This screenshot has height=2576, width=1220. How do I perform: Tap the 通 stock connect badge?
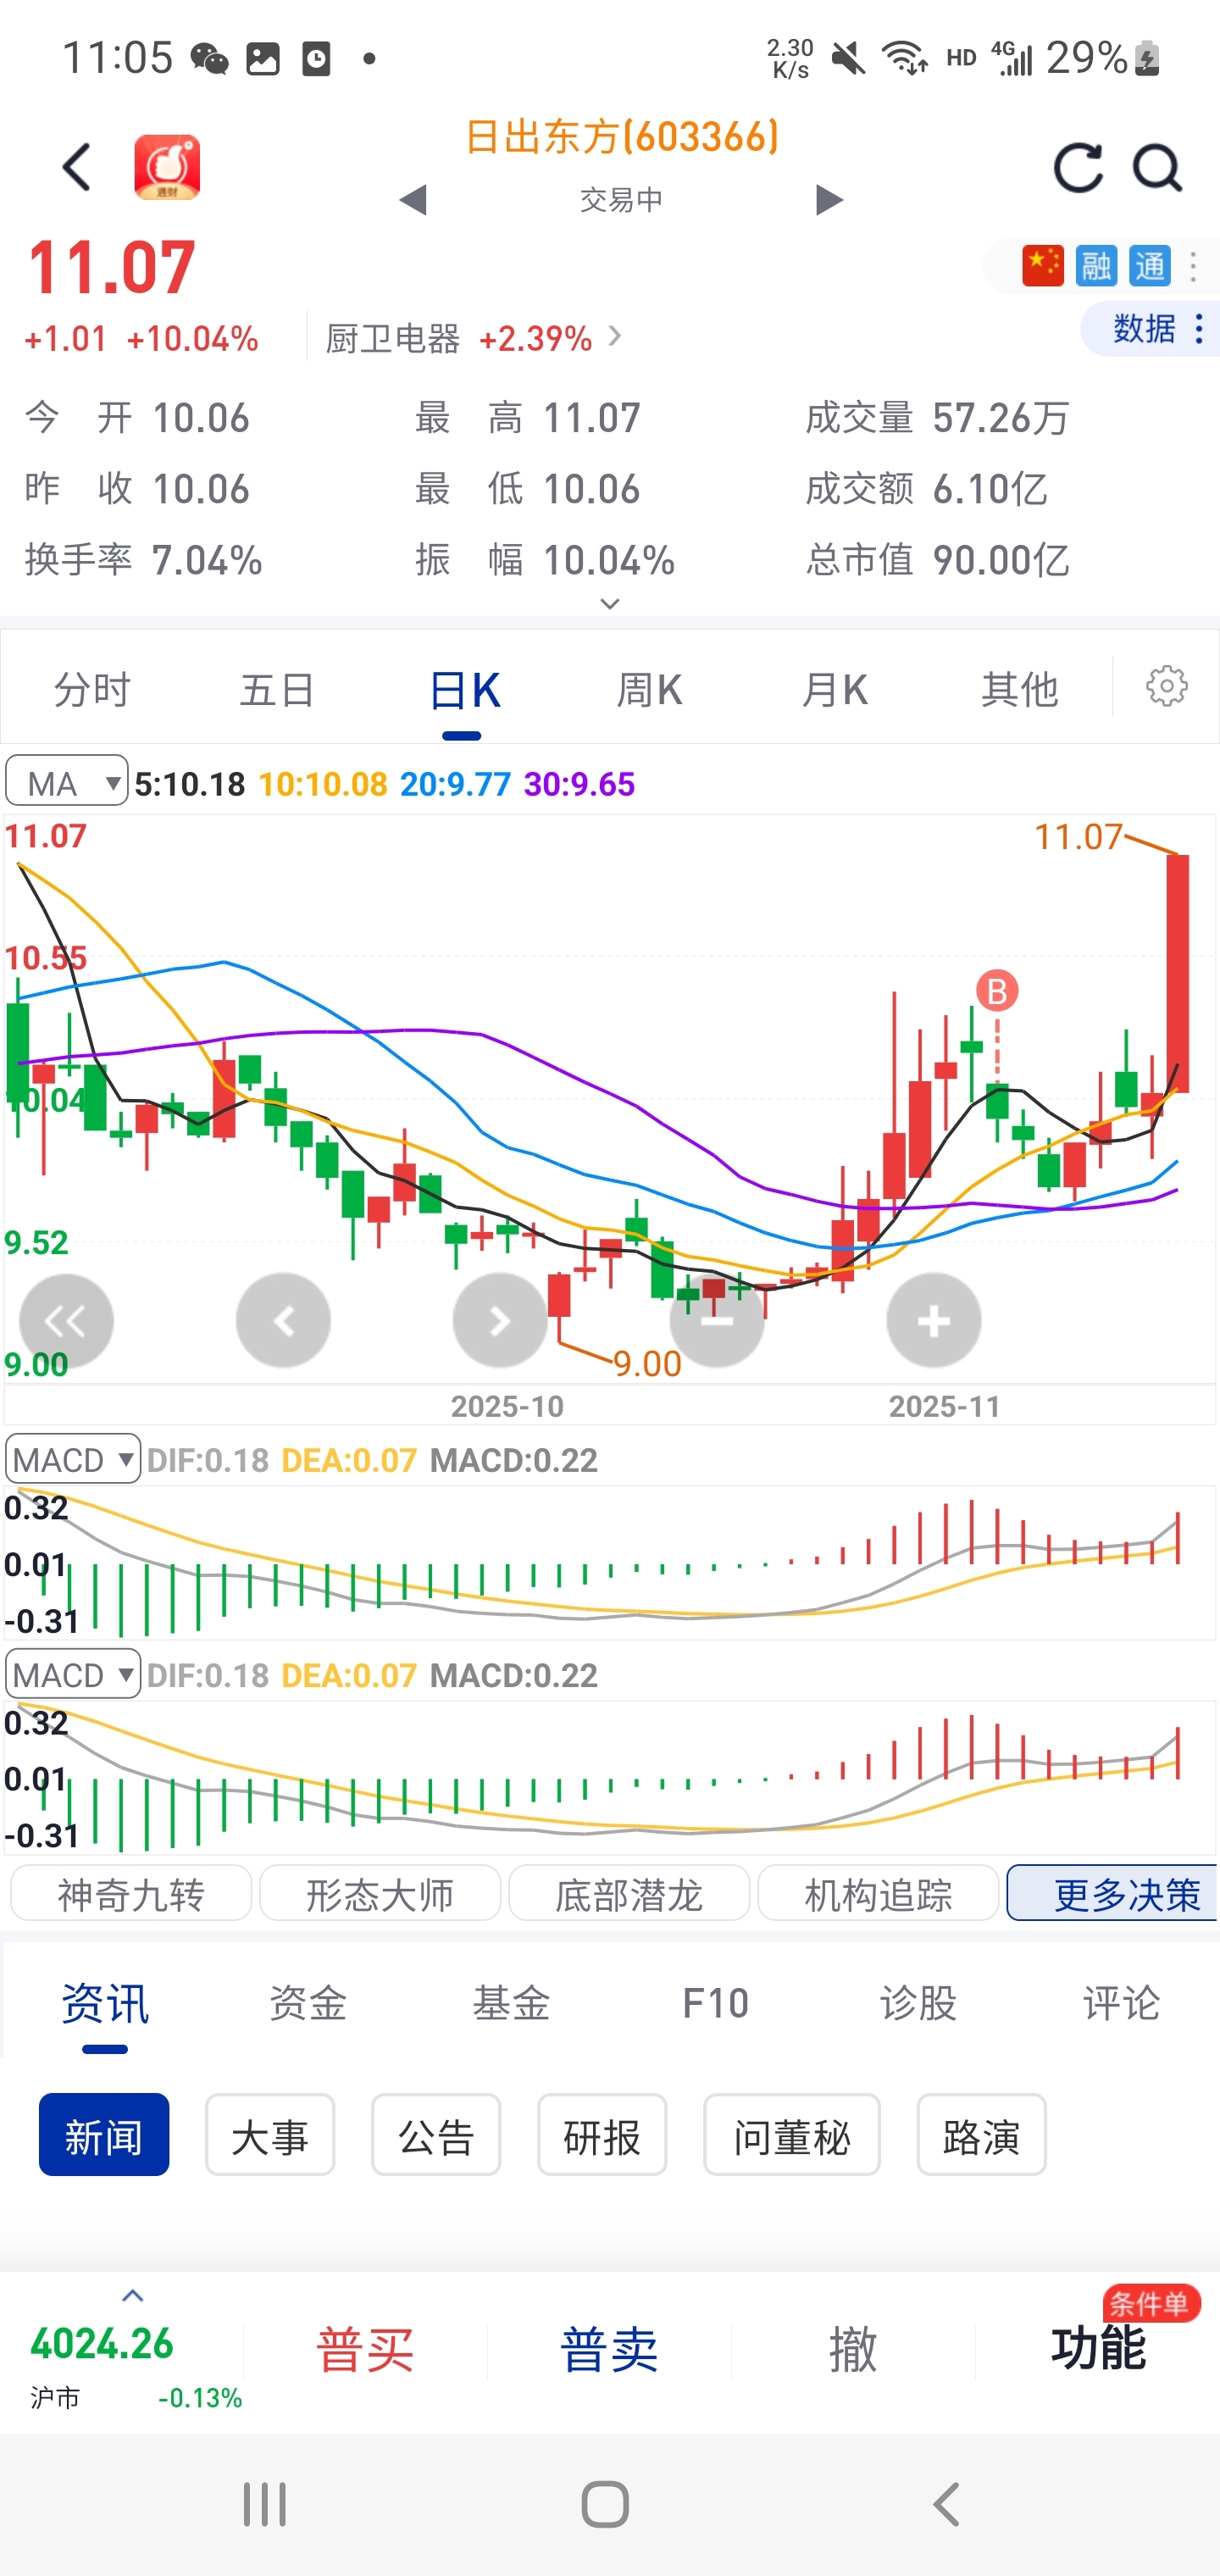click(x=1150, y=266)
